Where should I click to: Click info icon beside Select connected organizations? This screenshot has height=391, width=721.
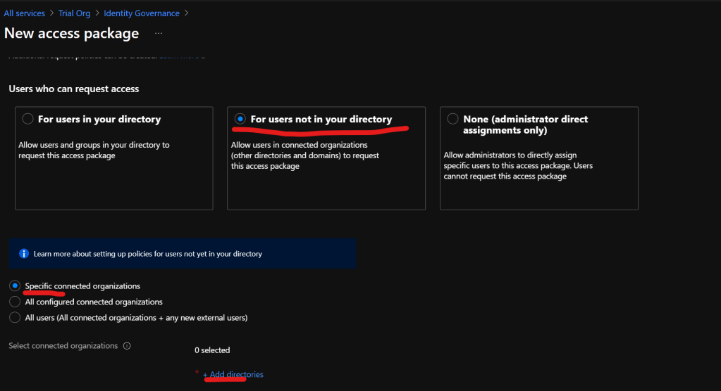[x=127, y=346]
